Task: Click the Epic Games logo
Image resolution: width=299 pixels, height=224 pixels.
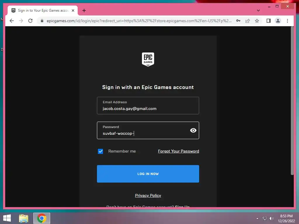Action: click(x=148, y=59)
